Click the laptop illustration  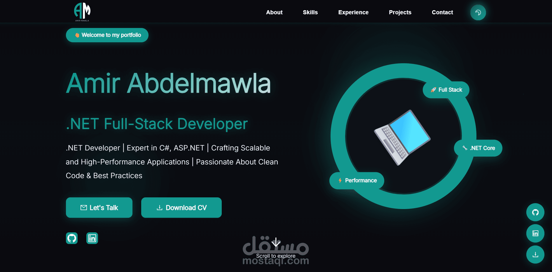point(403,137)
